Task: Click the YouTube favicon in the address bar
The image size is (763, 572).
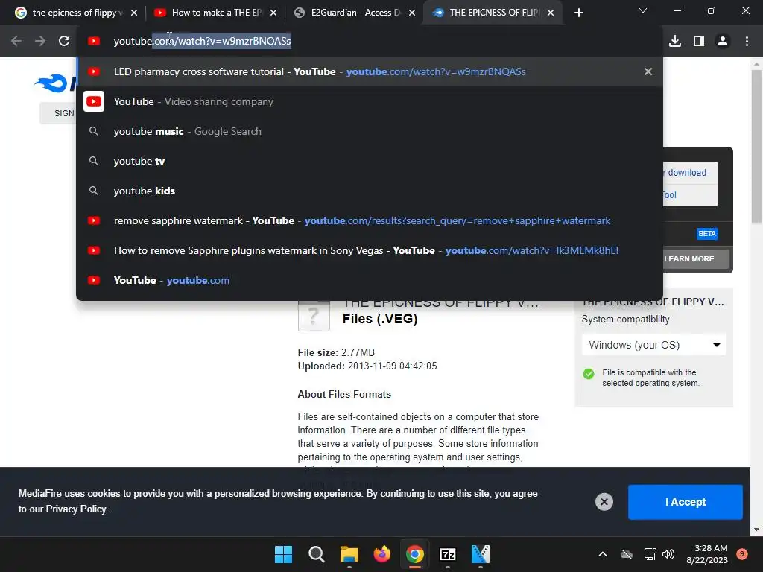Action: [x=94, y=42]
